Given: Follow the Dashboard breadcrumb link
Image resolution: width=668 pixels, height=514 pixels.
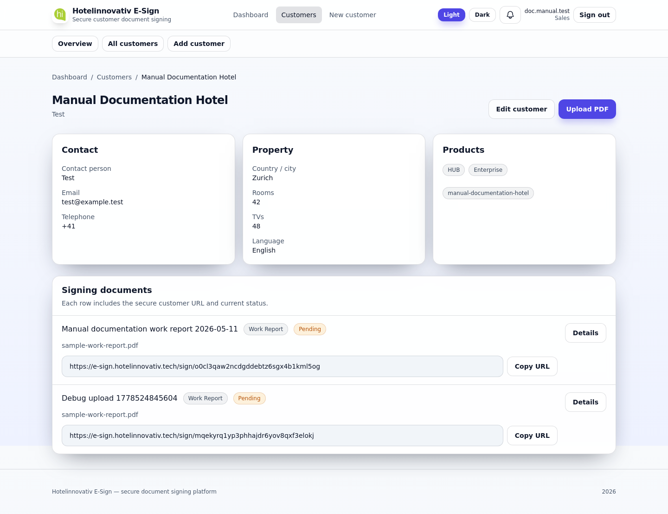Looking at the screenshot, I should (x=70, y=77).
